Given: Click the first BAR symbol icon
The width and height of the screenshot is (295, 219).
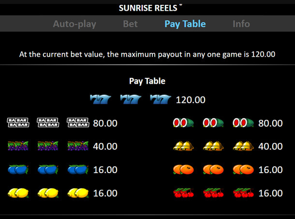Looking at the screenshot, I should [x=18, y=122].
